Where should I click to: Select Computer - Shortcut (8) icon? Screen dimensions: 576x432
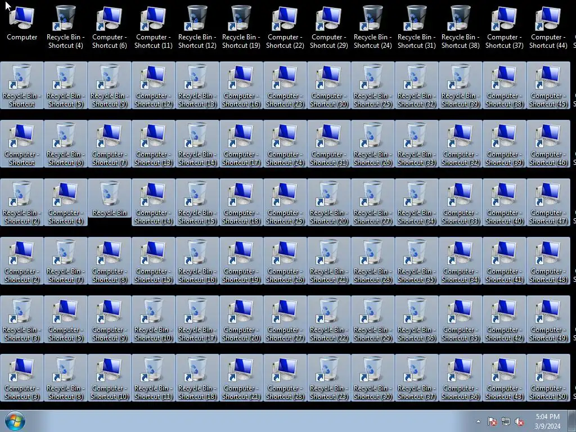tap(110, 260)
